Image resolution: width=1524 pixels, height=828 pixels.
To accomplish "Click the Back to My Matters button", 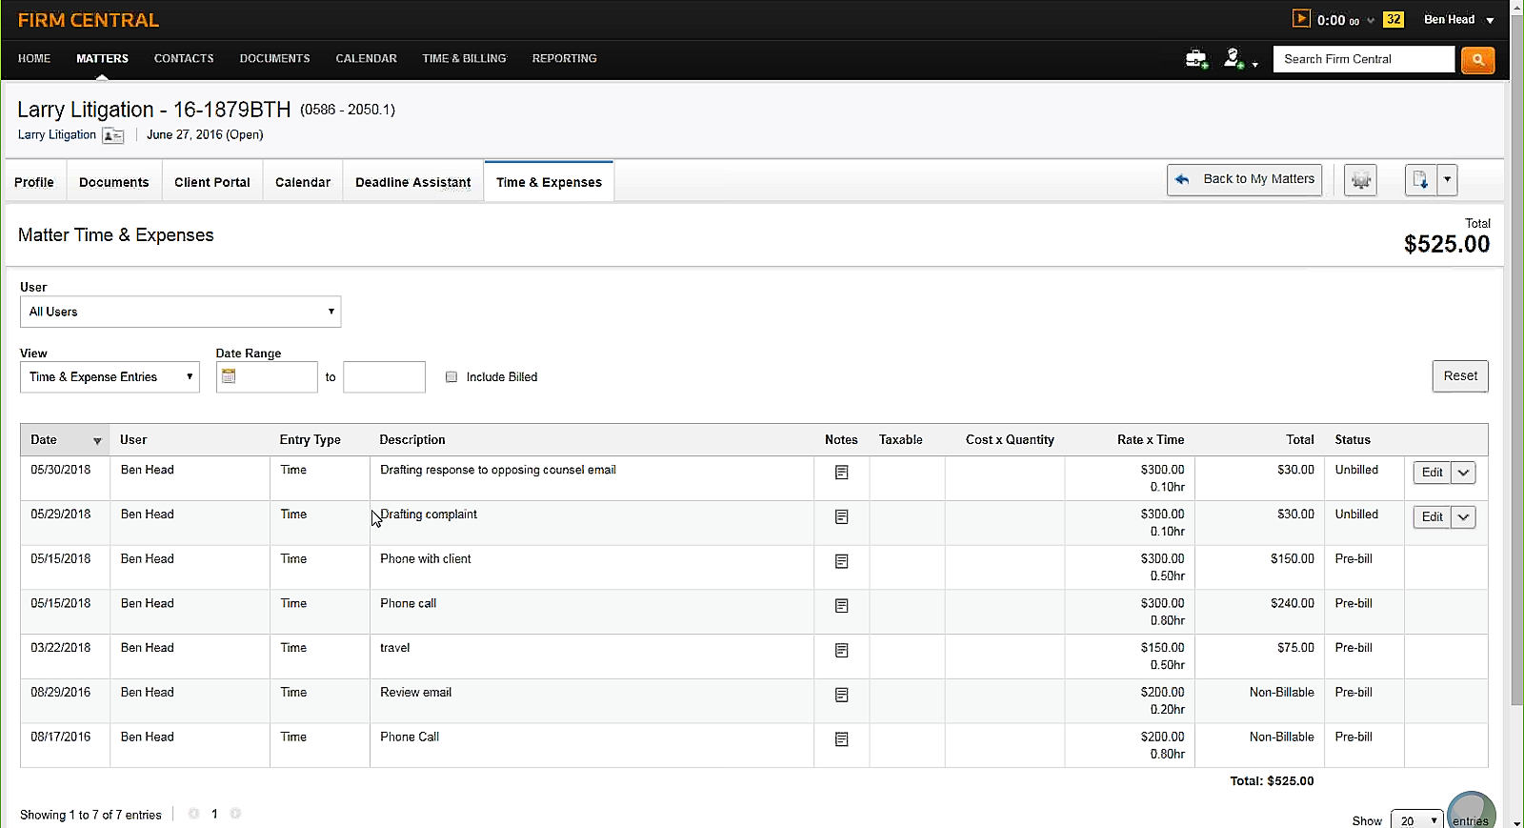I will [x=1244, y=179].
